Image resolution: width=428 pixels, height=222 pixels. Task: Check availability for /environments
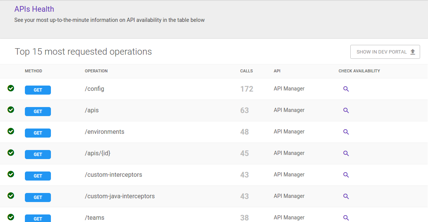(346, 132)
